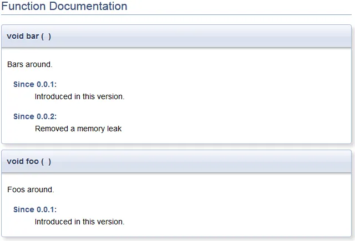355x241 pixels.
Task: Click 'Removed a memory leak' text
Action: [78, 129]
